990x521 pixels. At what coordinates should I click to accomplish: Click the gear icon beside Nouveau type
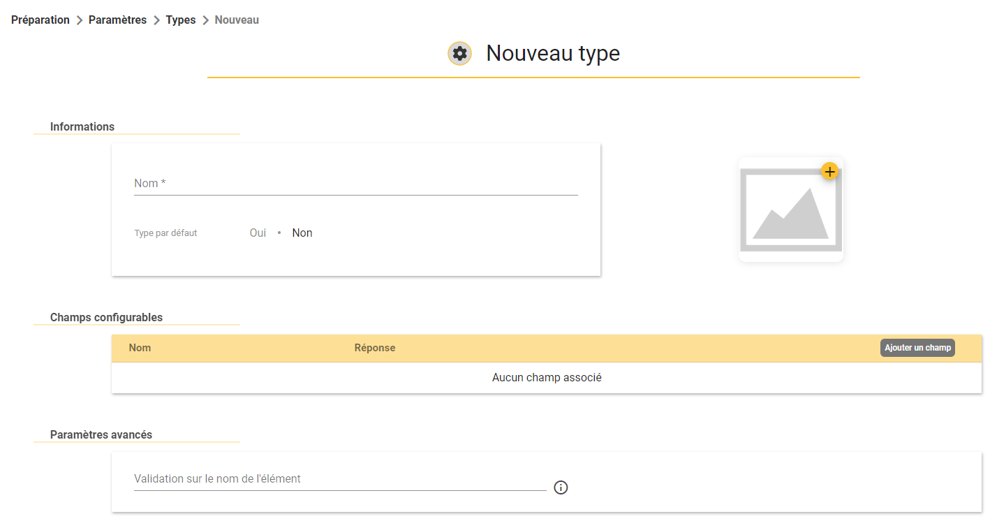click(459, 54)
